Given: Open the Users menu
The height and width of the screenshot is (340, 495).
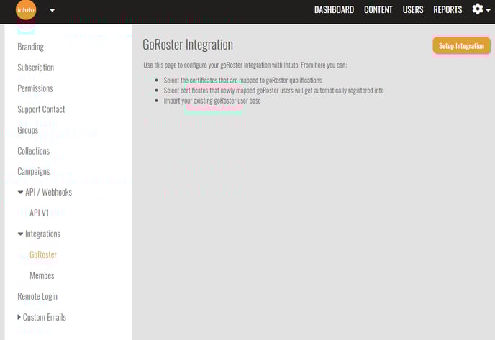Looking at the screenshot, I should coord(413,10).
